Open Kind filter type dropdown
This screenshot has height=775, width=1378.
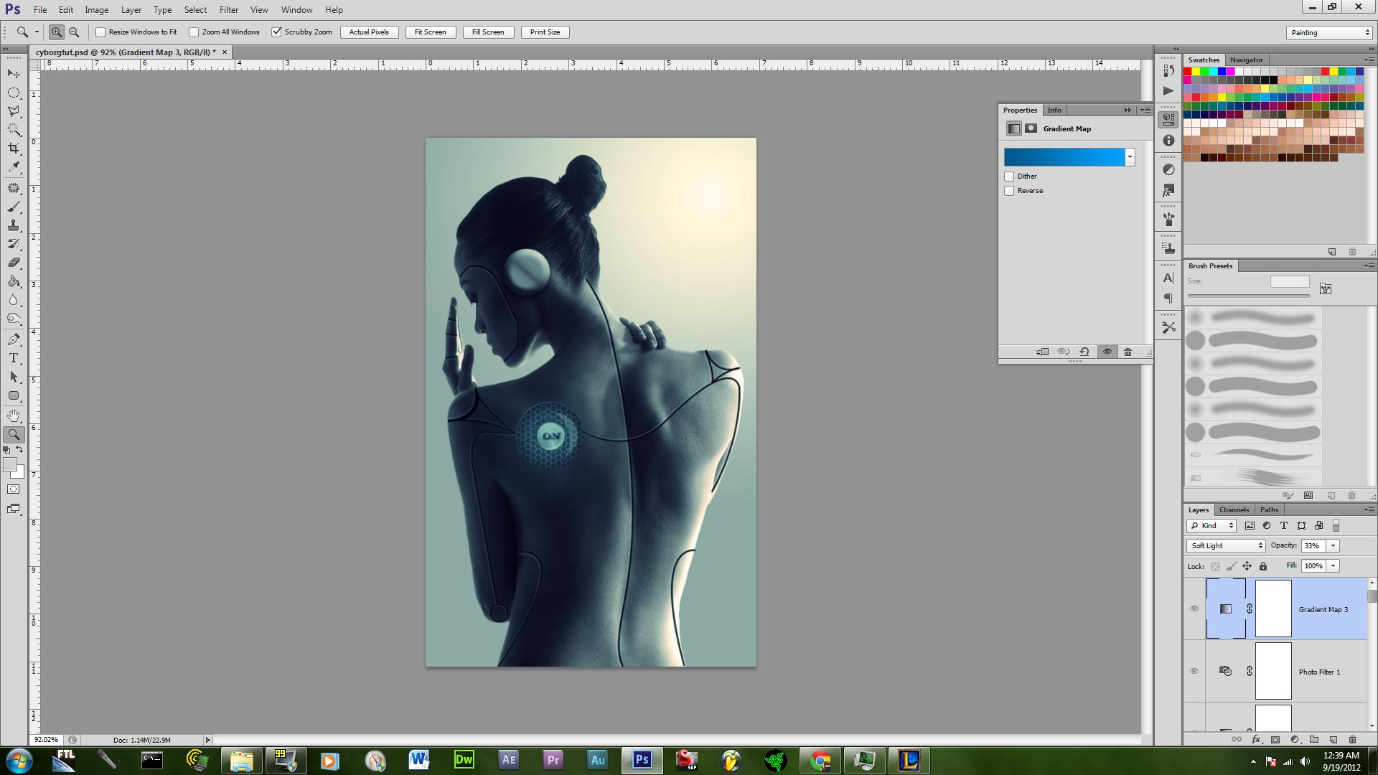(x=1211, y=526)
